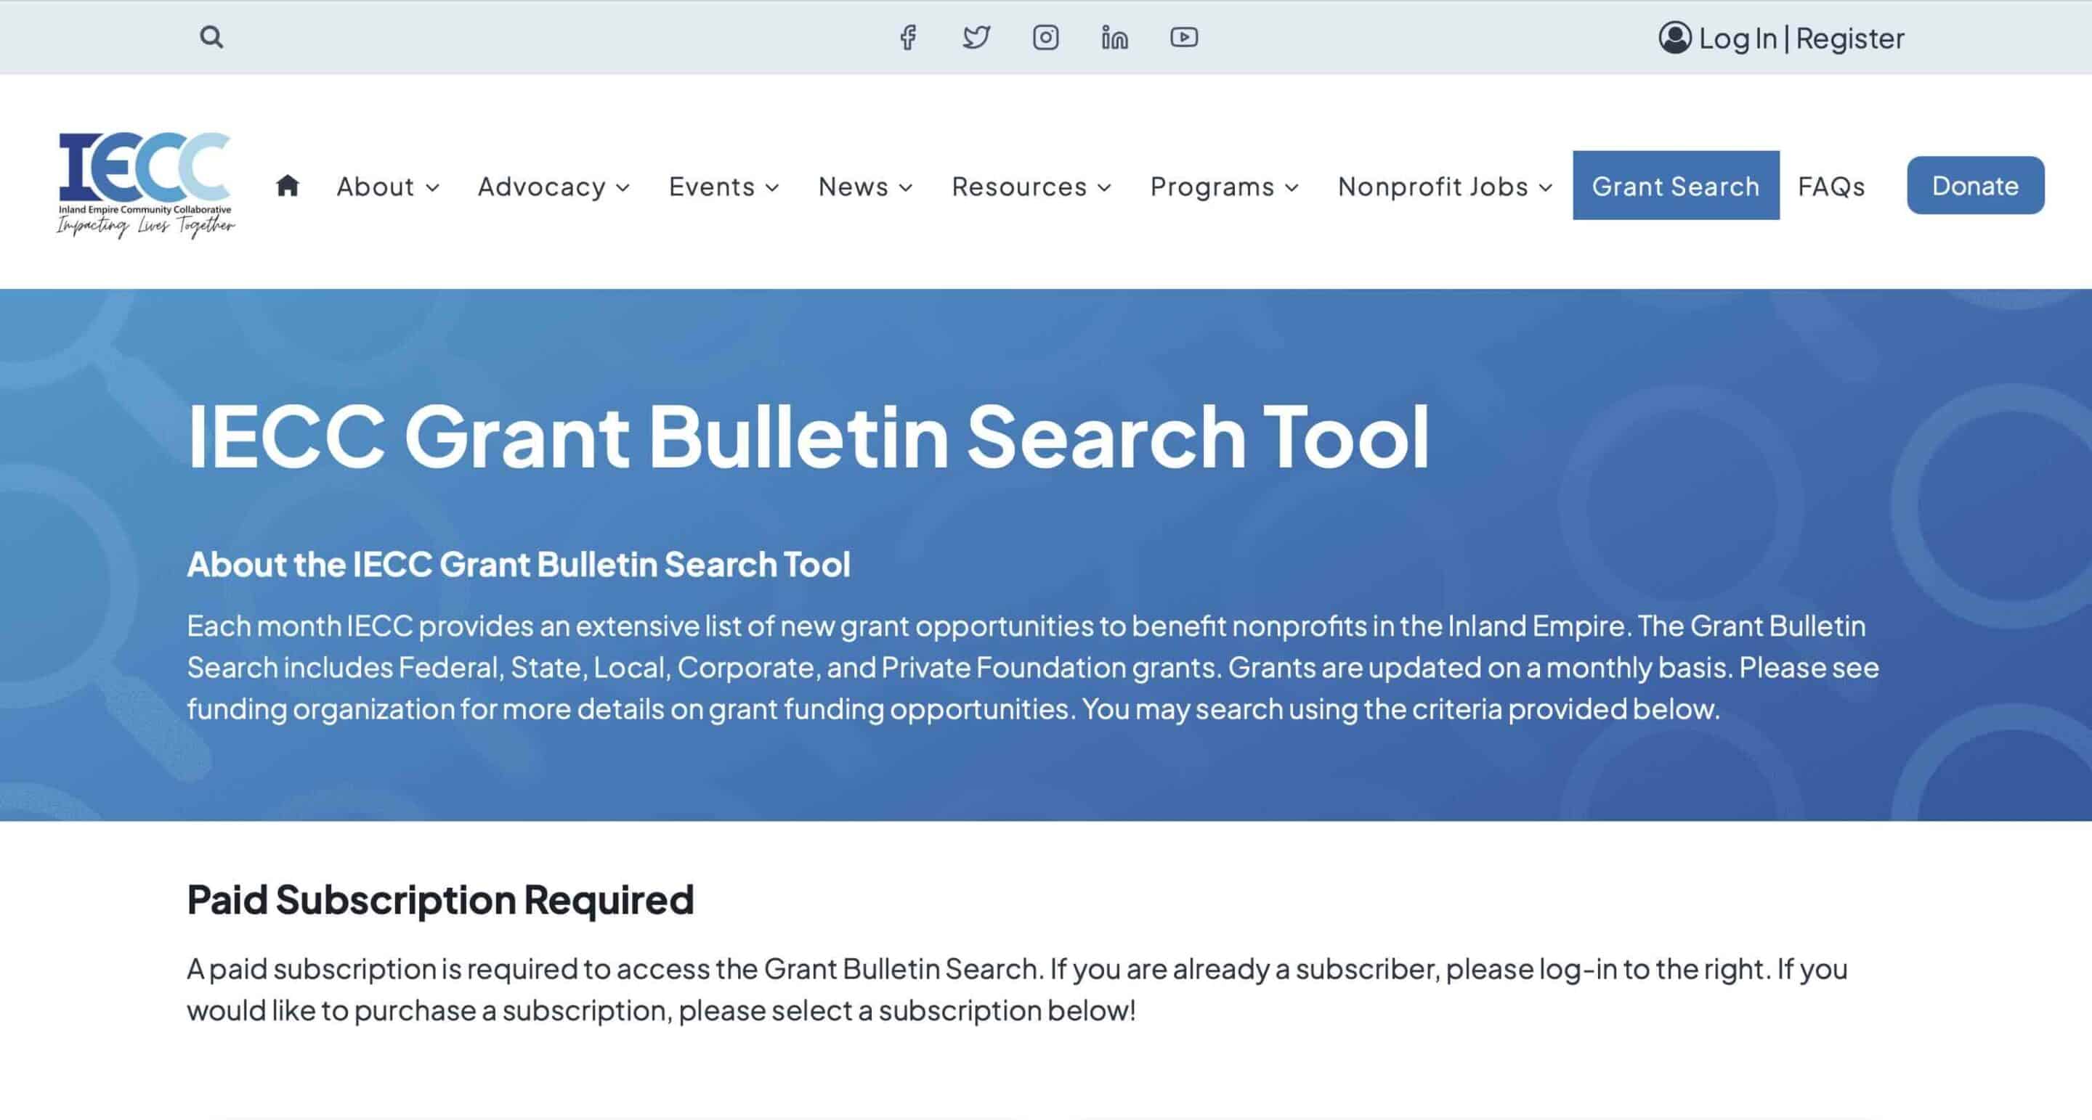Screen dimensions: 2092x1120
Task: Open the LinkedIn icon link
Action: point(1114,37)
